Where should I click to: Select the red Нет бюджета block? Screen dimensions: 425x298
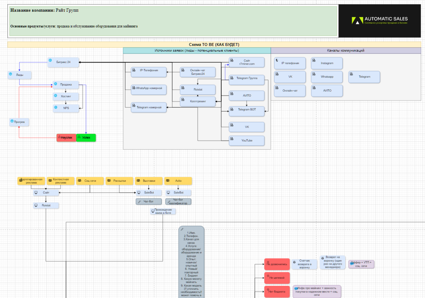tap(277, 292)
